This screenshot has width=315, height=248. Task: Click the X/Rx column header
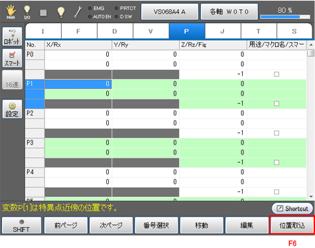(x=78, y=45)
